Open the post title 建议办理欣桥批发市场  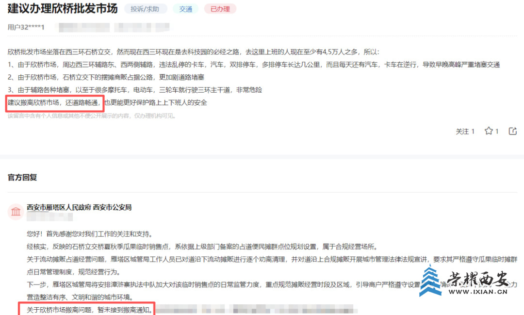click(63, 9)
